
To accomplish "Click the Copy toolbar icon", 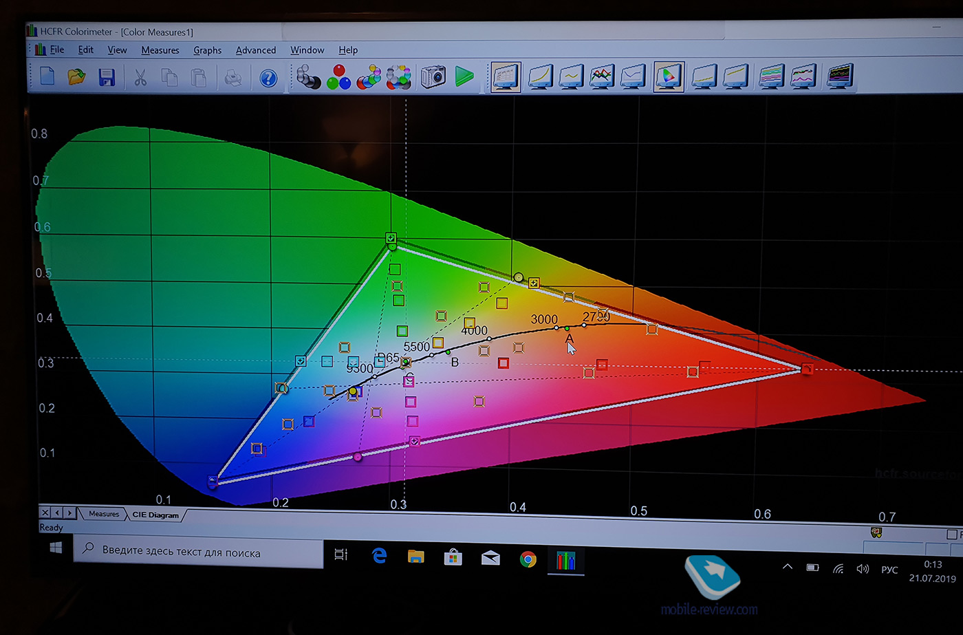I will click(169, 76).
